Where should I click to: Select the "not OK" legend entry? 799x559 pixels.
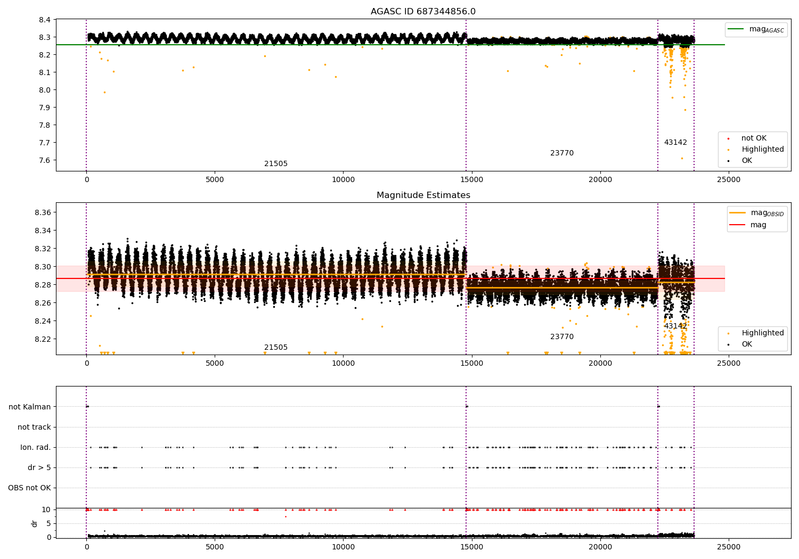(x=754, y=138)
